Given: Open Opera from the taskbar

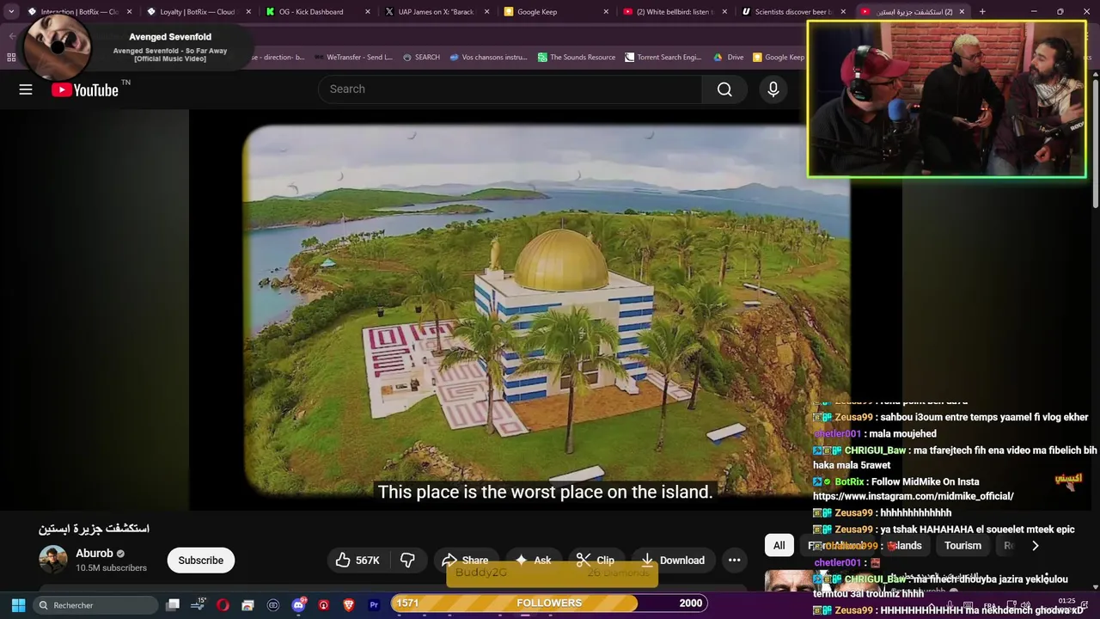Looking at the screenshot, I should pos(223,605).
